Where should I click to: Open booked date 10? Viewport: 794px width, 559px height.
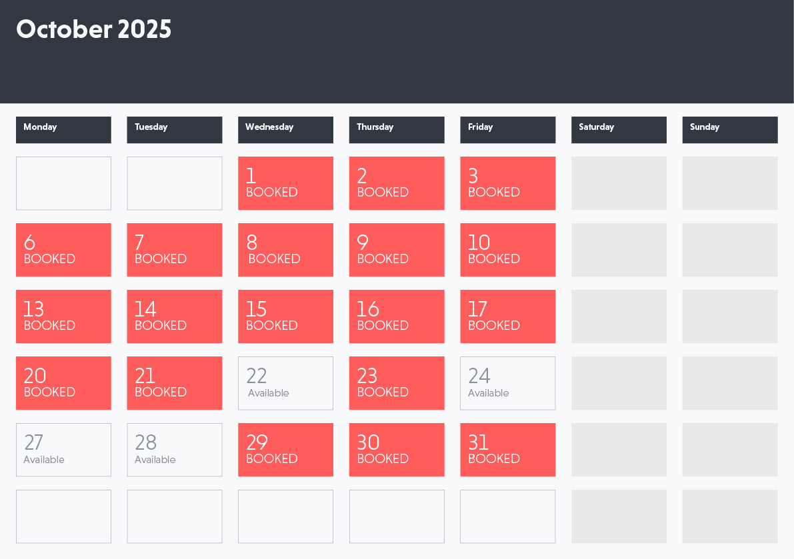coord(507,250)
